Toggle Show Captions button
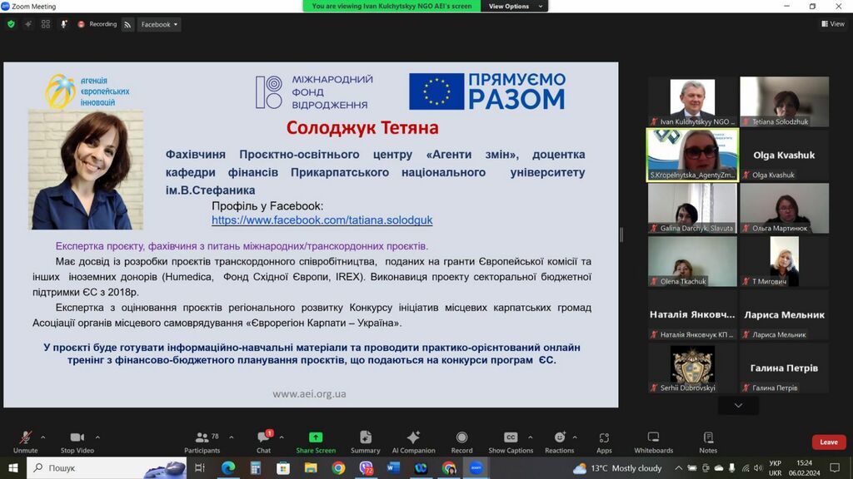The image size is (853, 479). 511,442
